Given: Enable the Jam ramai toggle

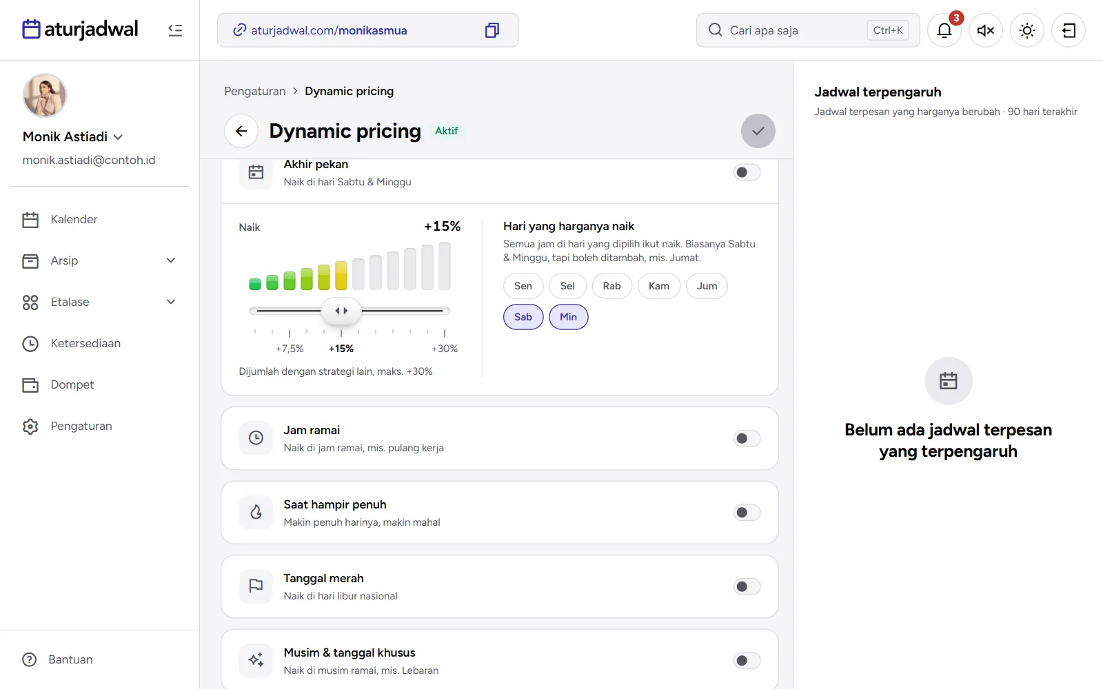Looking at the screenshot, I should [747, 438].
